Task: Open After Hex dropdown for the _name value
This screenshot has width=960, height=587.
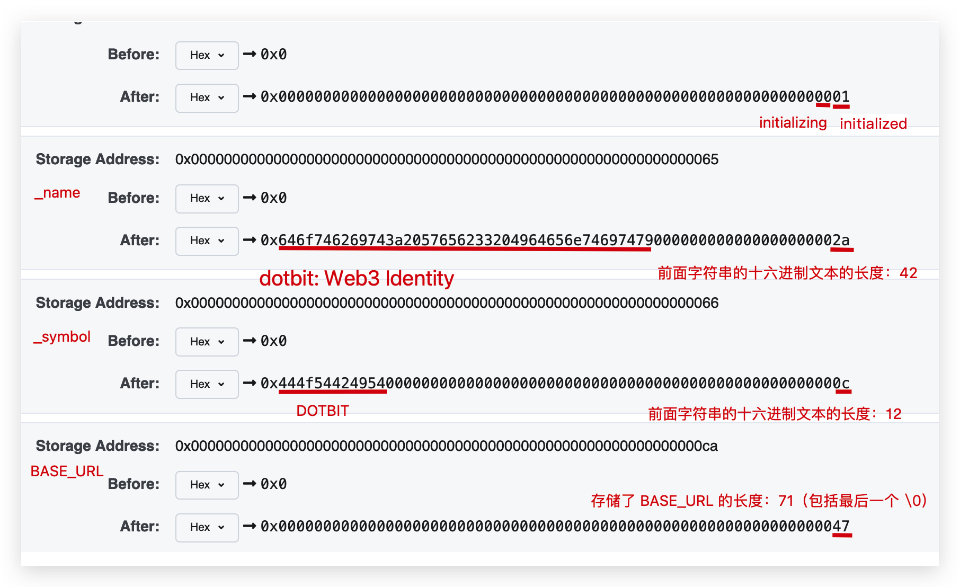Action: (207, 241)
